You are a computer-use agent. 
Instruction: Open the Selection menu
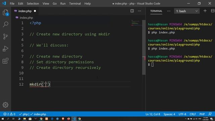[x=33, y=4]
